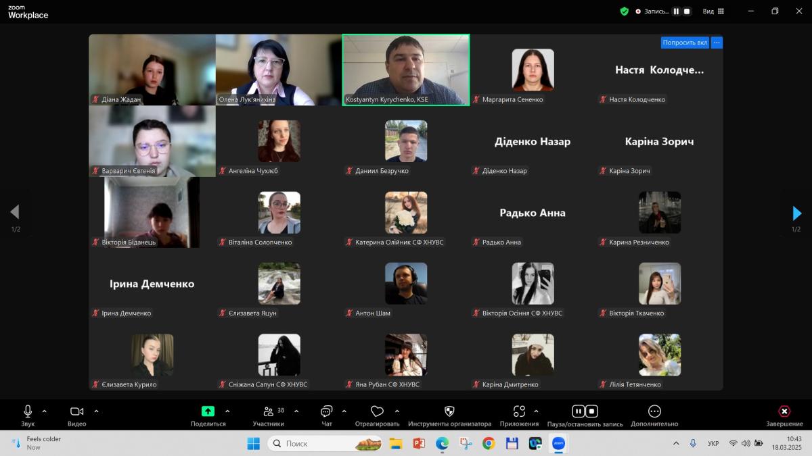
Task: Expand video options arrow next to Видео
Action: coord(96,411)
